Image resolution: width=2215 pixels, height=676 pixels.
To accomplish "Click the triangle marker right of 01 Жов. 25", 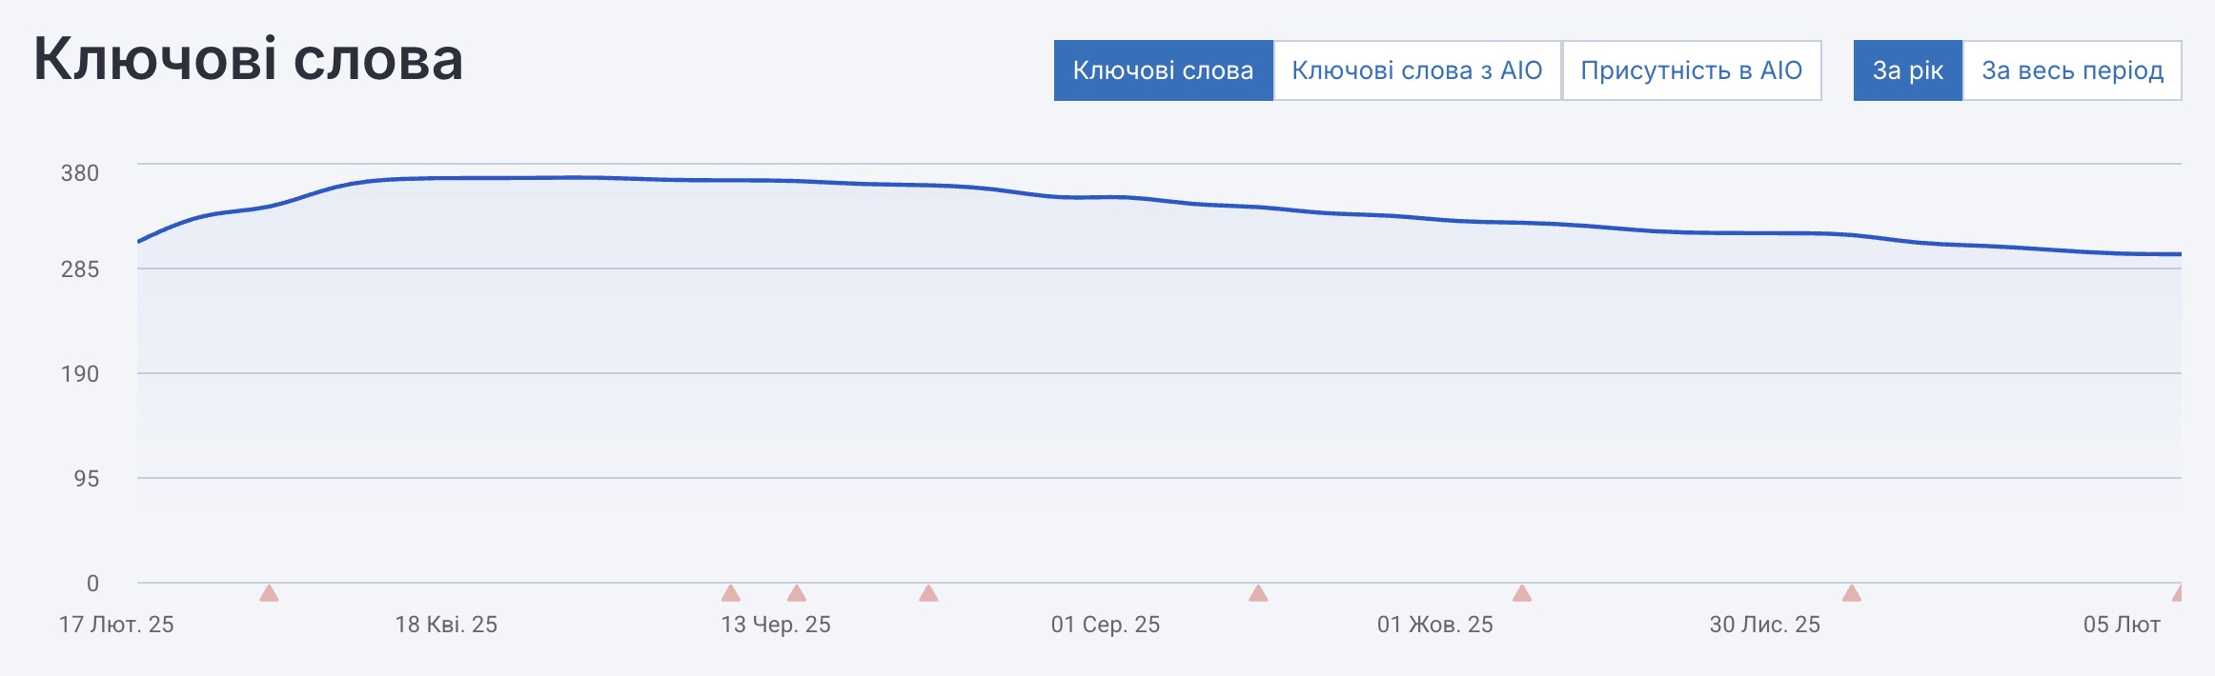I will click(x=1522, y=593).
